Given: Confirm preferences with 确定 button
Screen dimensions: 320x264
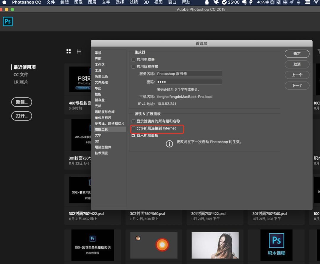Looking at the screenshot, I should [x=297, y=53].
